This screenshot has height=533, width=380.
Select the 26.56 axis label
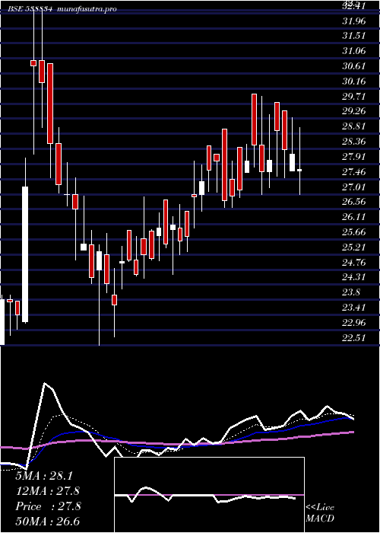354,202
